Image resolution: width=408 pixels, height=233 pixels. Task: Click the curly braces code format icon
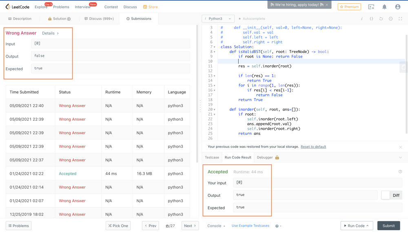tap(371, 19)
